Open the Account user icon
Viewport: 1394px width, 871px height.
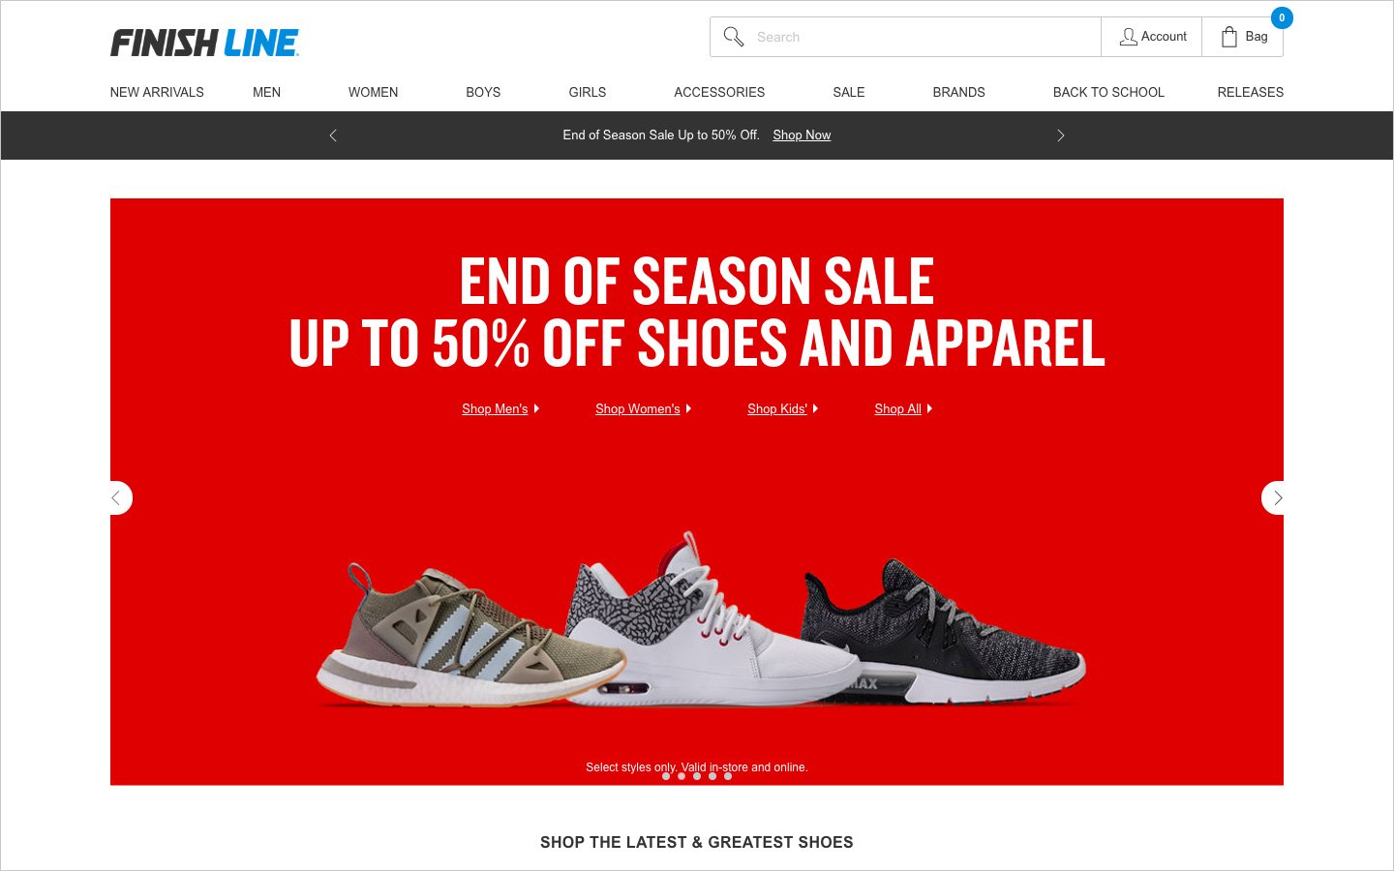pos(1128,37)
